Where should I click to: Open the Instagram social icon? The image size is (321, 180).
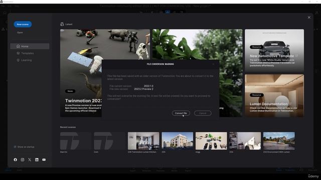(23, 159)
